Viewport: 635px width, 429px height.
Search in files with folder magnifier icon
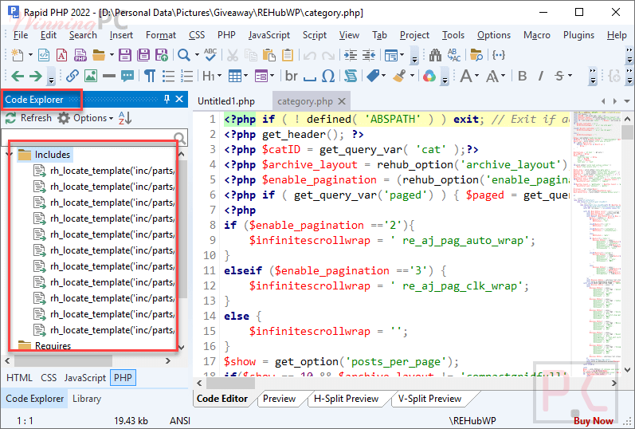point(476,55)
